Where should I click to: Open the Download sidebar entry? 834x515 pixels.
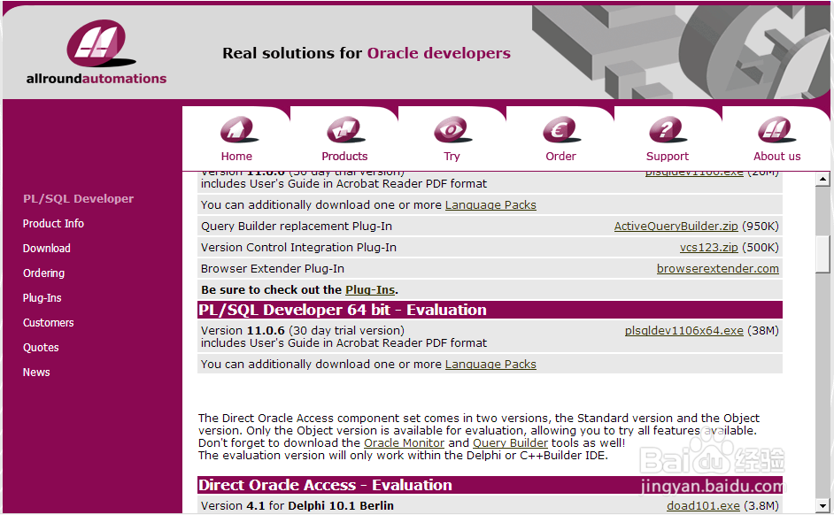[46, 248]
